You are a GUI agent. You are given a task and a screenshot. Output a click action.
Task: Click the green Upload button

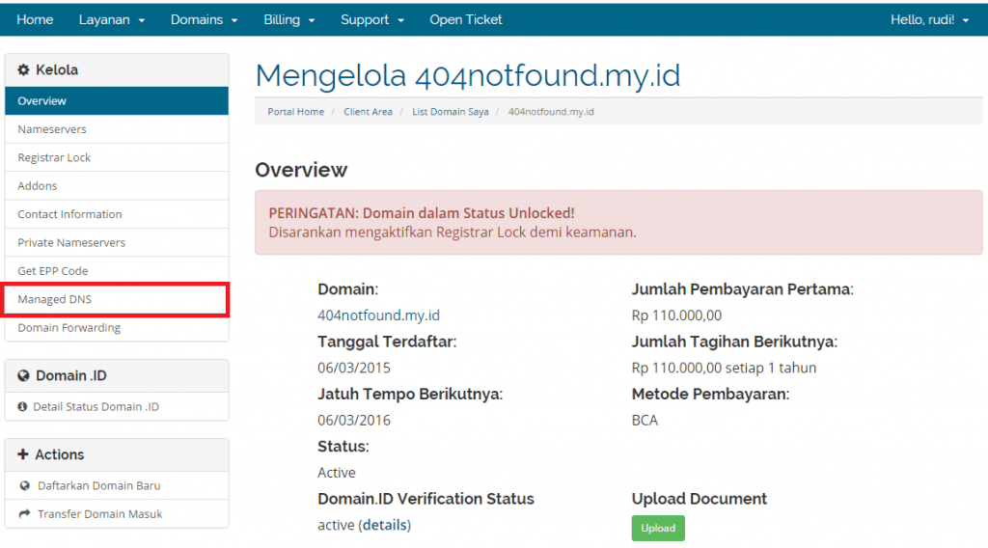(x=658, y=528)
